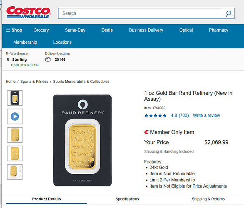The width and height of the screenshot is (244, 208).
Task: Click the red Costco member icon
Action: 146,132
